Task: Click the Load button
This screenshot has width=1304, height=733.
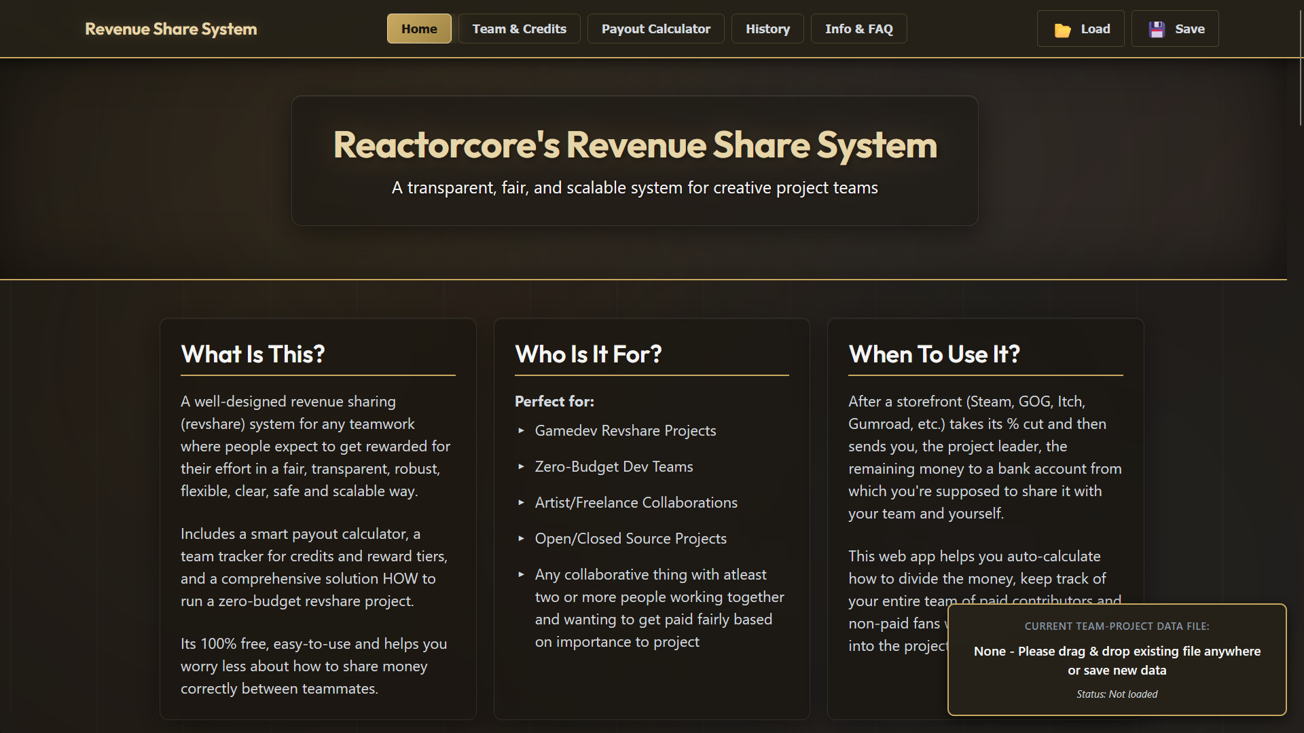Action: tap(1081, 29)
